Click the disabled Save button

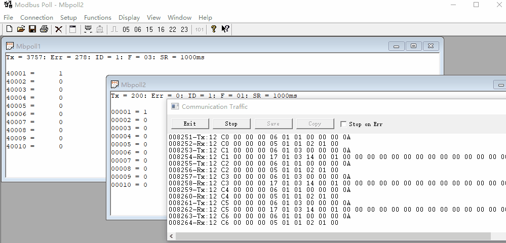click(273, 124)
